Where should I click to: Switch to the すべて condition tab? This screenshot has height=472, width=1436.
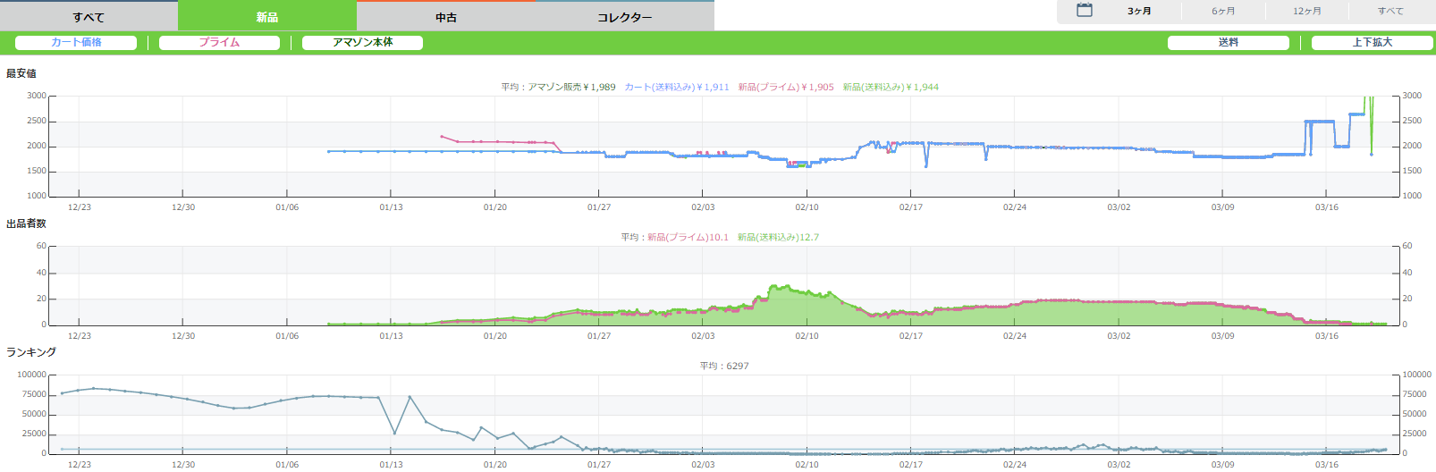click(89, 17)
